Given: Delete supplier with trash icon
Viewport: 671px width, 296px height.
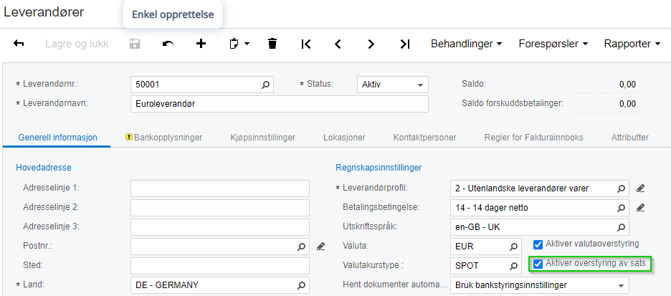Looking at the screenshot, I should (x=272, y=43).
